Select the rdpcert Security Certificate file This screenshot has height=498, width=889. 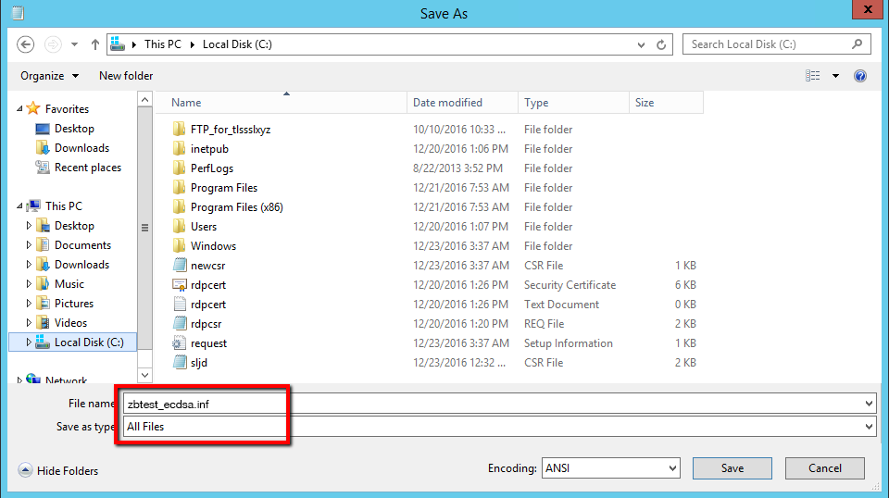pos(207,285)
